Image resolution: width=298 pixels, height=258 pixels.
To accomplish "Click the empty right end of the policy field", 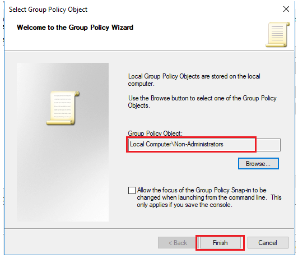I will click(x=268, y=145).
